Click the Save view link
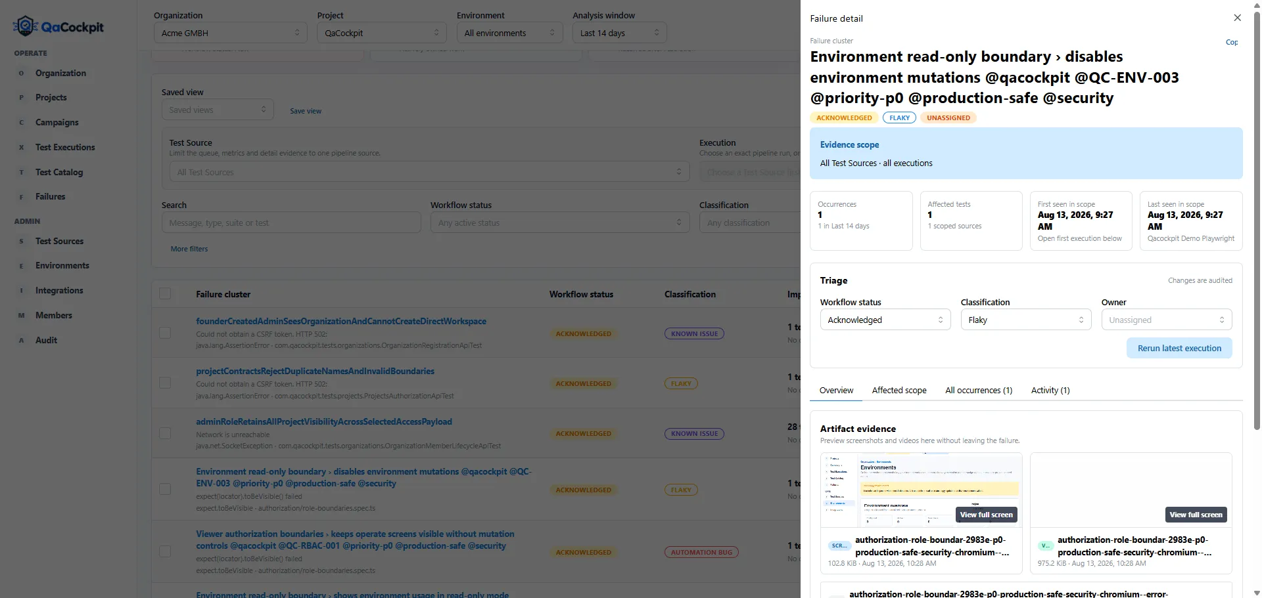This screenshot has height=598, width=1262. click(306, 111)
